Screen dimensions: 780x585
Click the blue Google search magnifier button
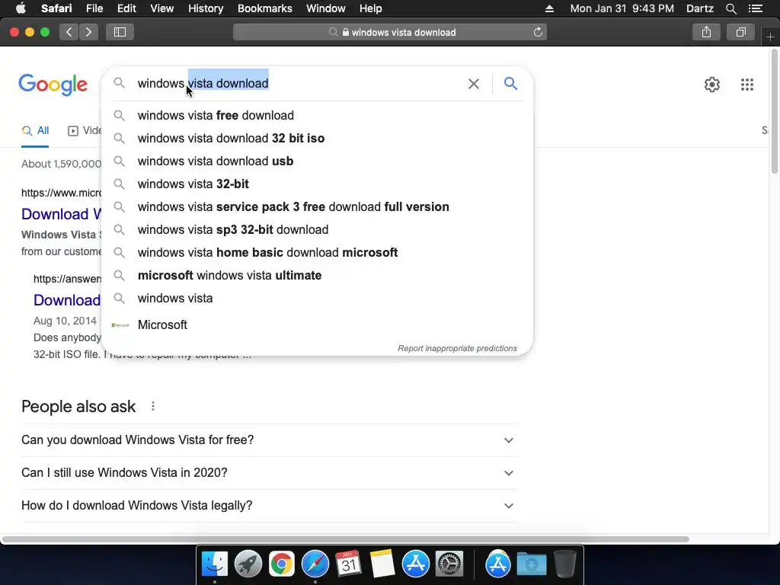(x=510, y=84)
